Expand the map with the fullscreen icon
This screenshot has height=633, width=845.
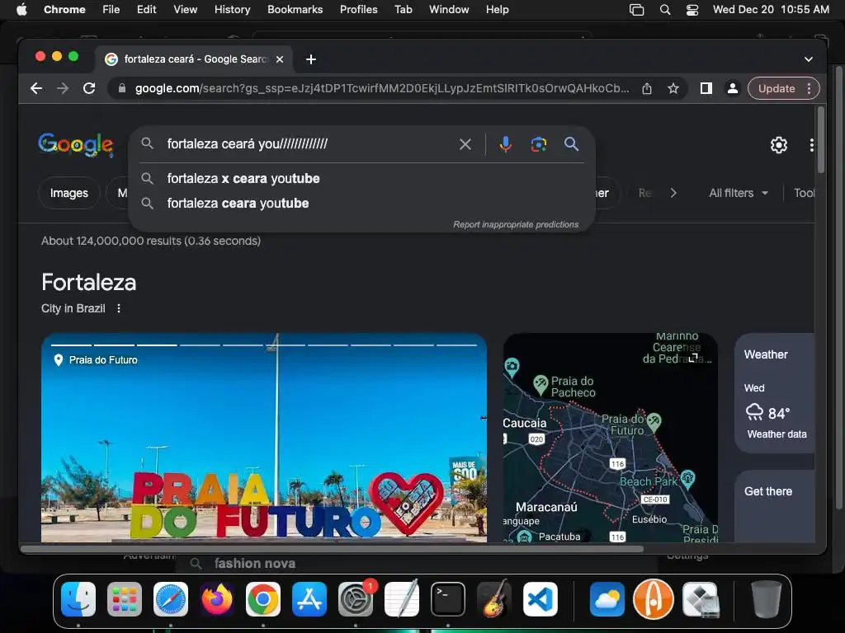point(693,358)
